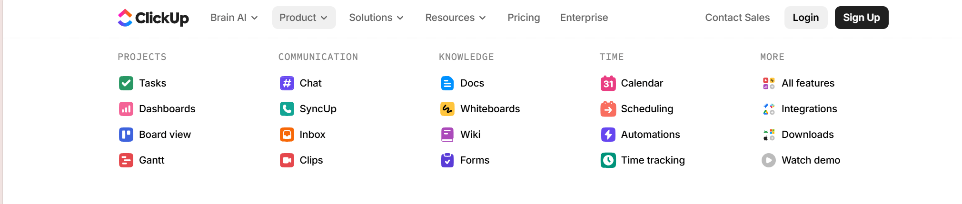
Task: Click the SyncUp phone icon
Action: click(x=287, y=109)
